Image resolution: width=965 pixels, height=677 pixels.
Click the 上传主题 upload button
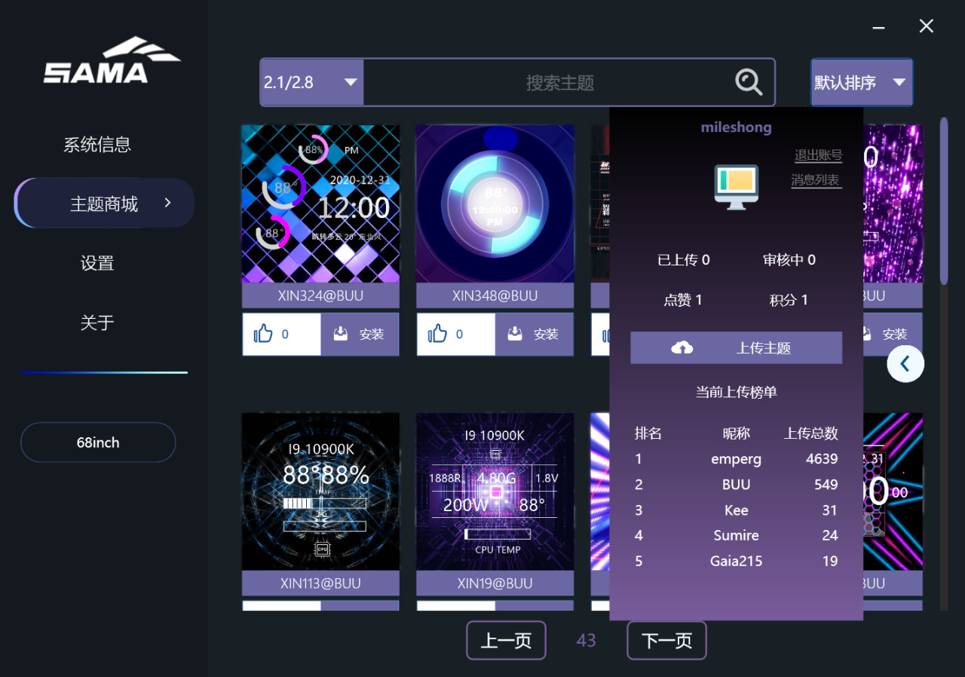click(x=736, y=348)
